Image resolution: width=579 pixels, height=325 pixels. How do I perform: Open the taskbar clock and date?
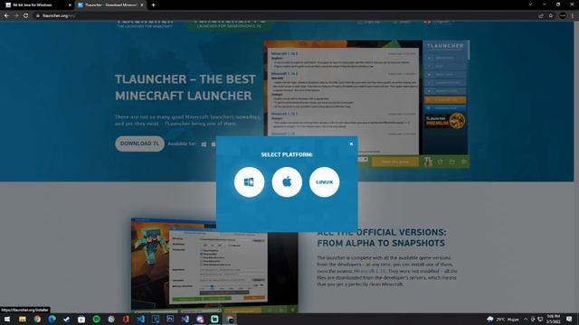tap(553, 319)
